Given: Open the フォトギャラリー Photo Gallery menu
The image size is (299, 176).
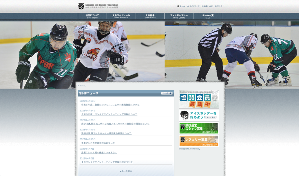Looking at the screenshot, I should pyautogui.click(x=179, y=16).
